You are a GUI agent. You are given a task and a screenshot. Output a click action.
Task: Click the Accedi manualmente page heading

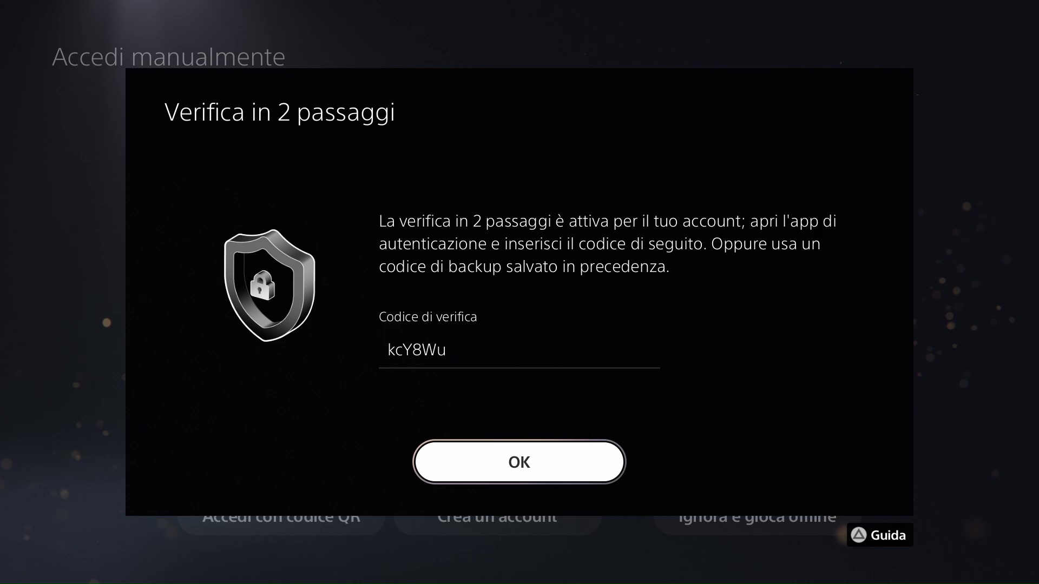pyautogui.click(x=168, y=57)
